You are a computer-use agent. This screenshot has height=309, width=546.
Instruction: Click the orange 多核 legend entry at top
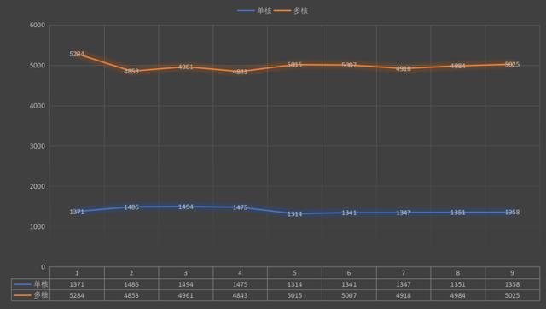tap(291, 10)
